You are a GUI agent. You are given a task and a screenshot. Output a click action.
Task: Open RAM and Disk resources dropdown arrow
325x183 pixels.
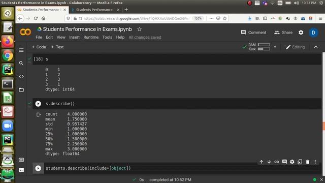pos(275,47)
